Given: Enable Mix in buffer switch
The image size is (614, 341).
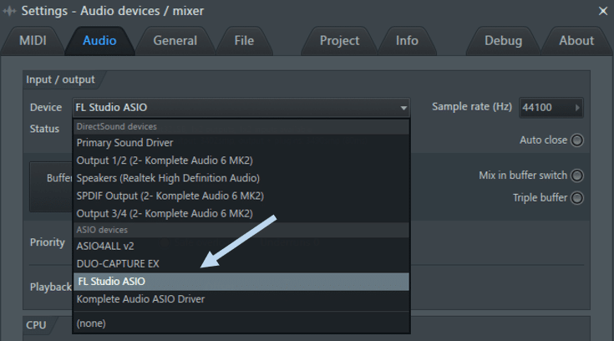Looking at the screenshot, I should pyautogui.click(x=576, y=176).
